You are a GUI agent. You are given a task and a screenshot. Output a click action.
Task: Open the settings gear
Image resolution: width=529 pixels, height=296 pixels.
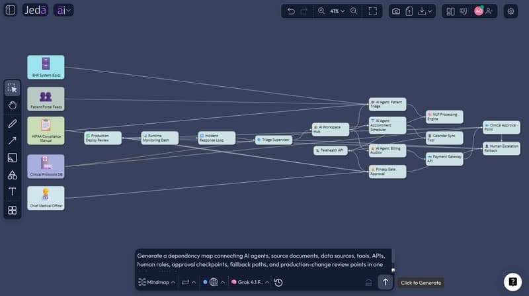pos(510,11)
